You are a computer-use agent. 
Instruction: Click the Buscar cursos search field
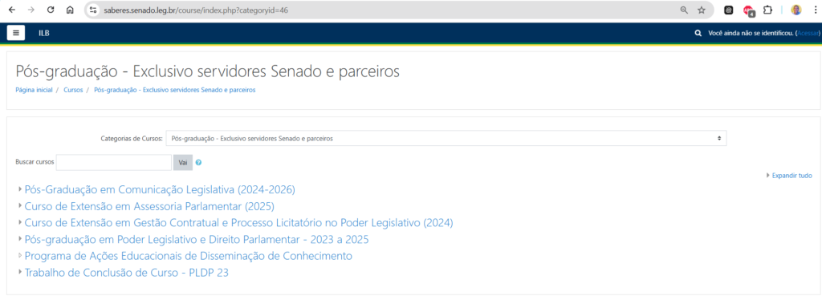point(114,162)
